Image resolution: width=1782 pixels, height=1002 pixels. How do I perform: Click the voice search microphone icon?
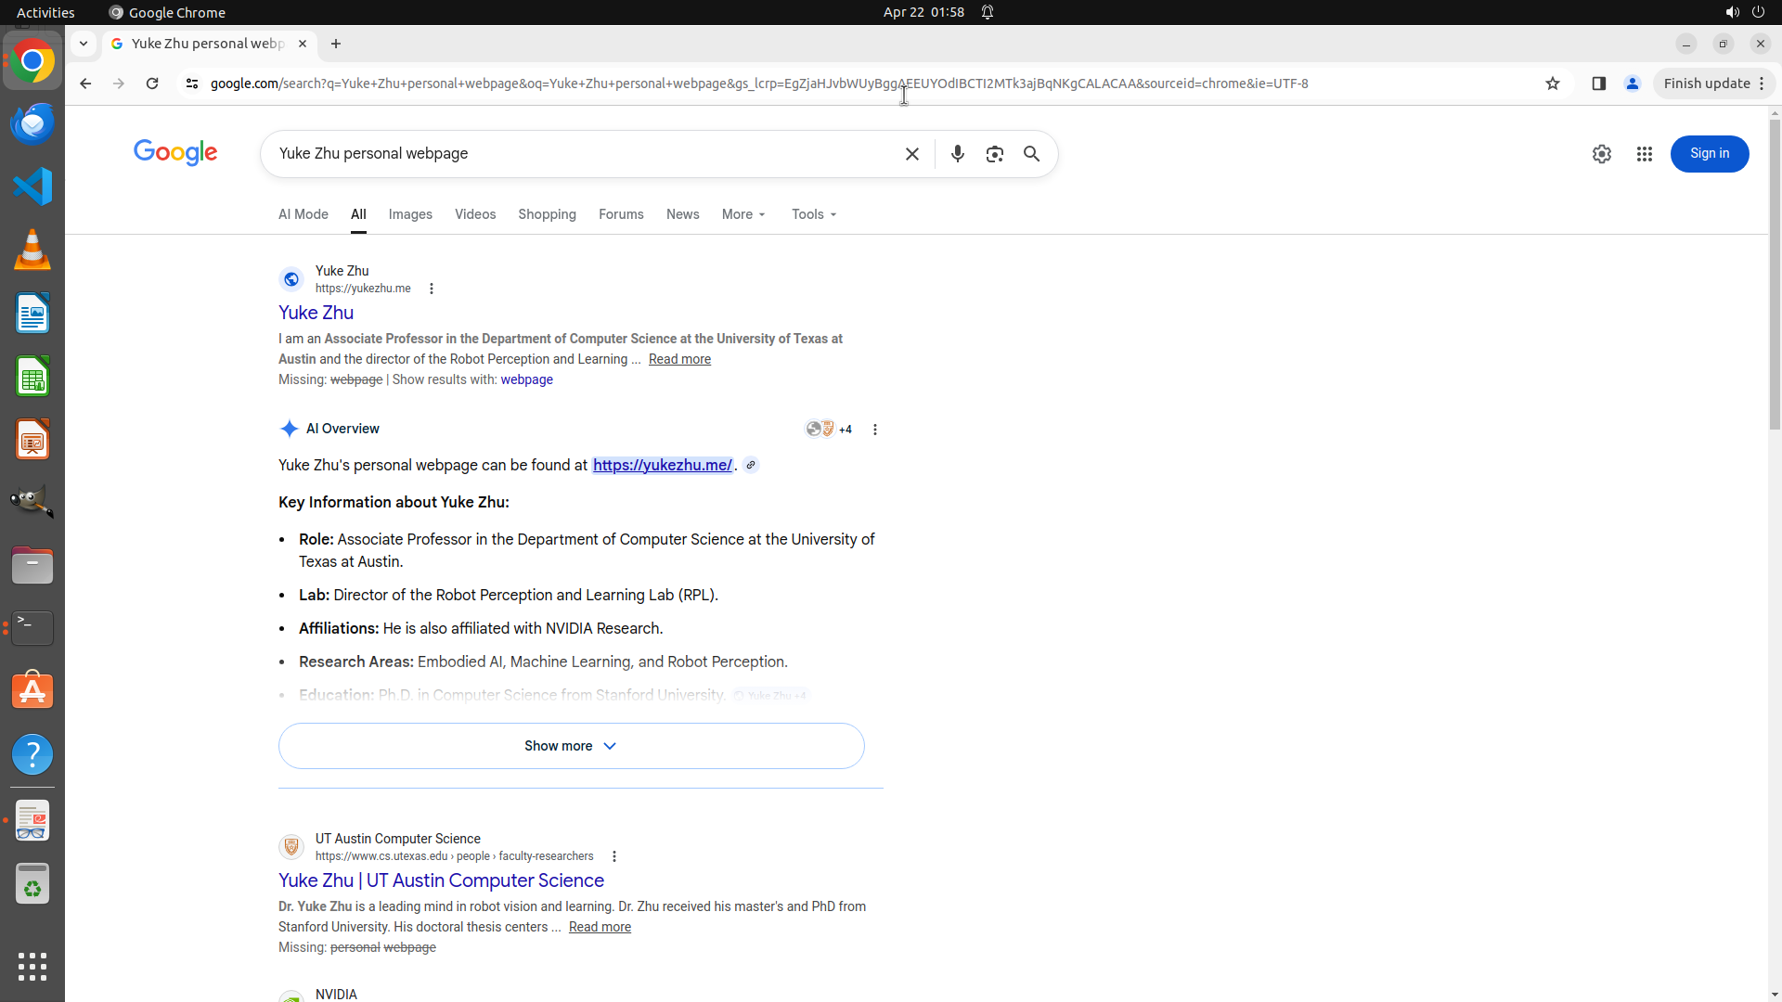[x=957, y=154]
